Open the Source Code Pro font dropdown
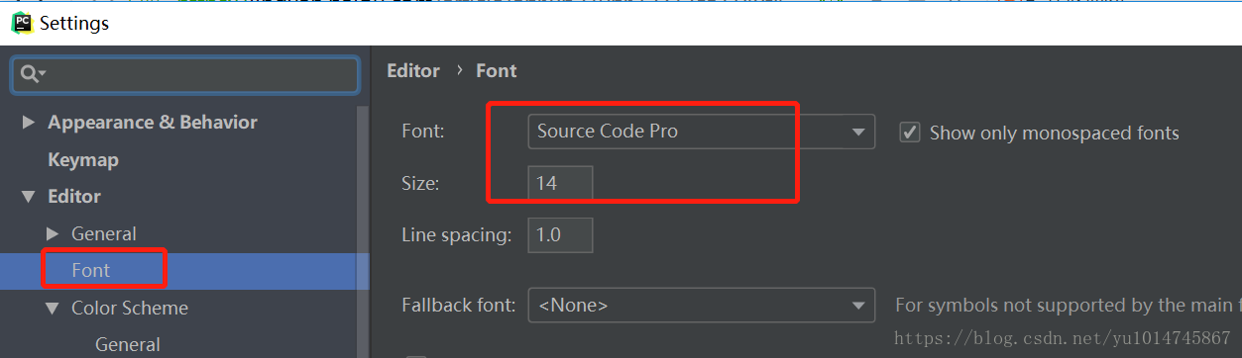 pyautogui.click(x=702, y=132)
